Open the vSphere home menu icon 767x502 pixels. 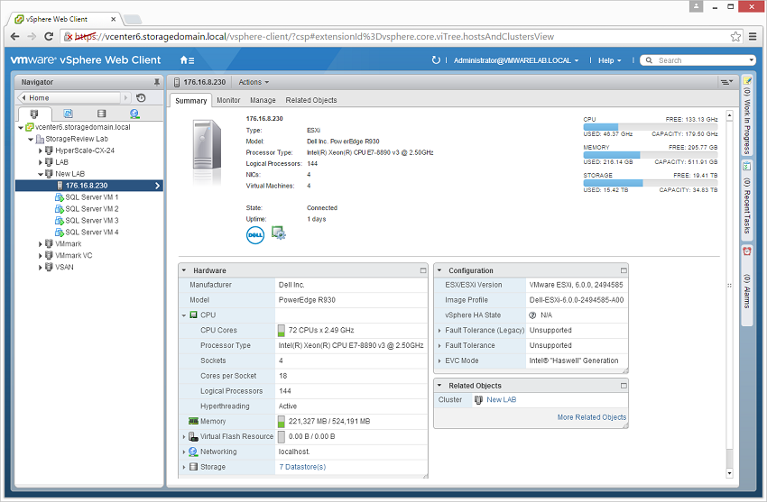pyautogui.click(x=187, y=60)
